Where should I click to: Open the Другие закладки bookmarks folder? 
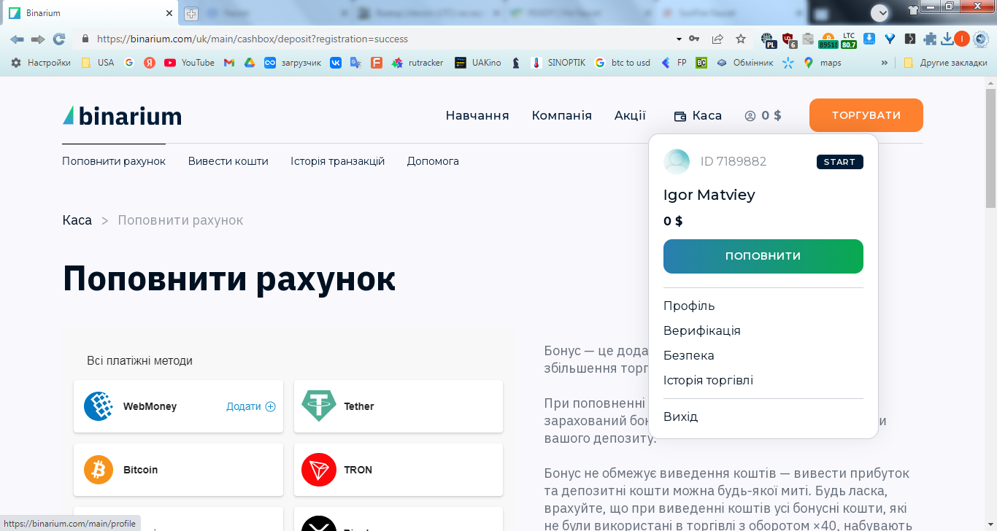[x=945, y=63]
